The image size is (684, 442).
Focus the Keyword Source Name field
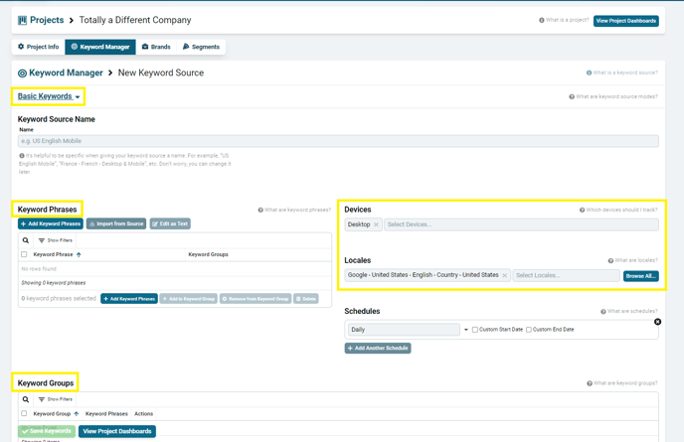point(338,141)
